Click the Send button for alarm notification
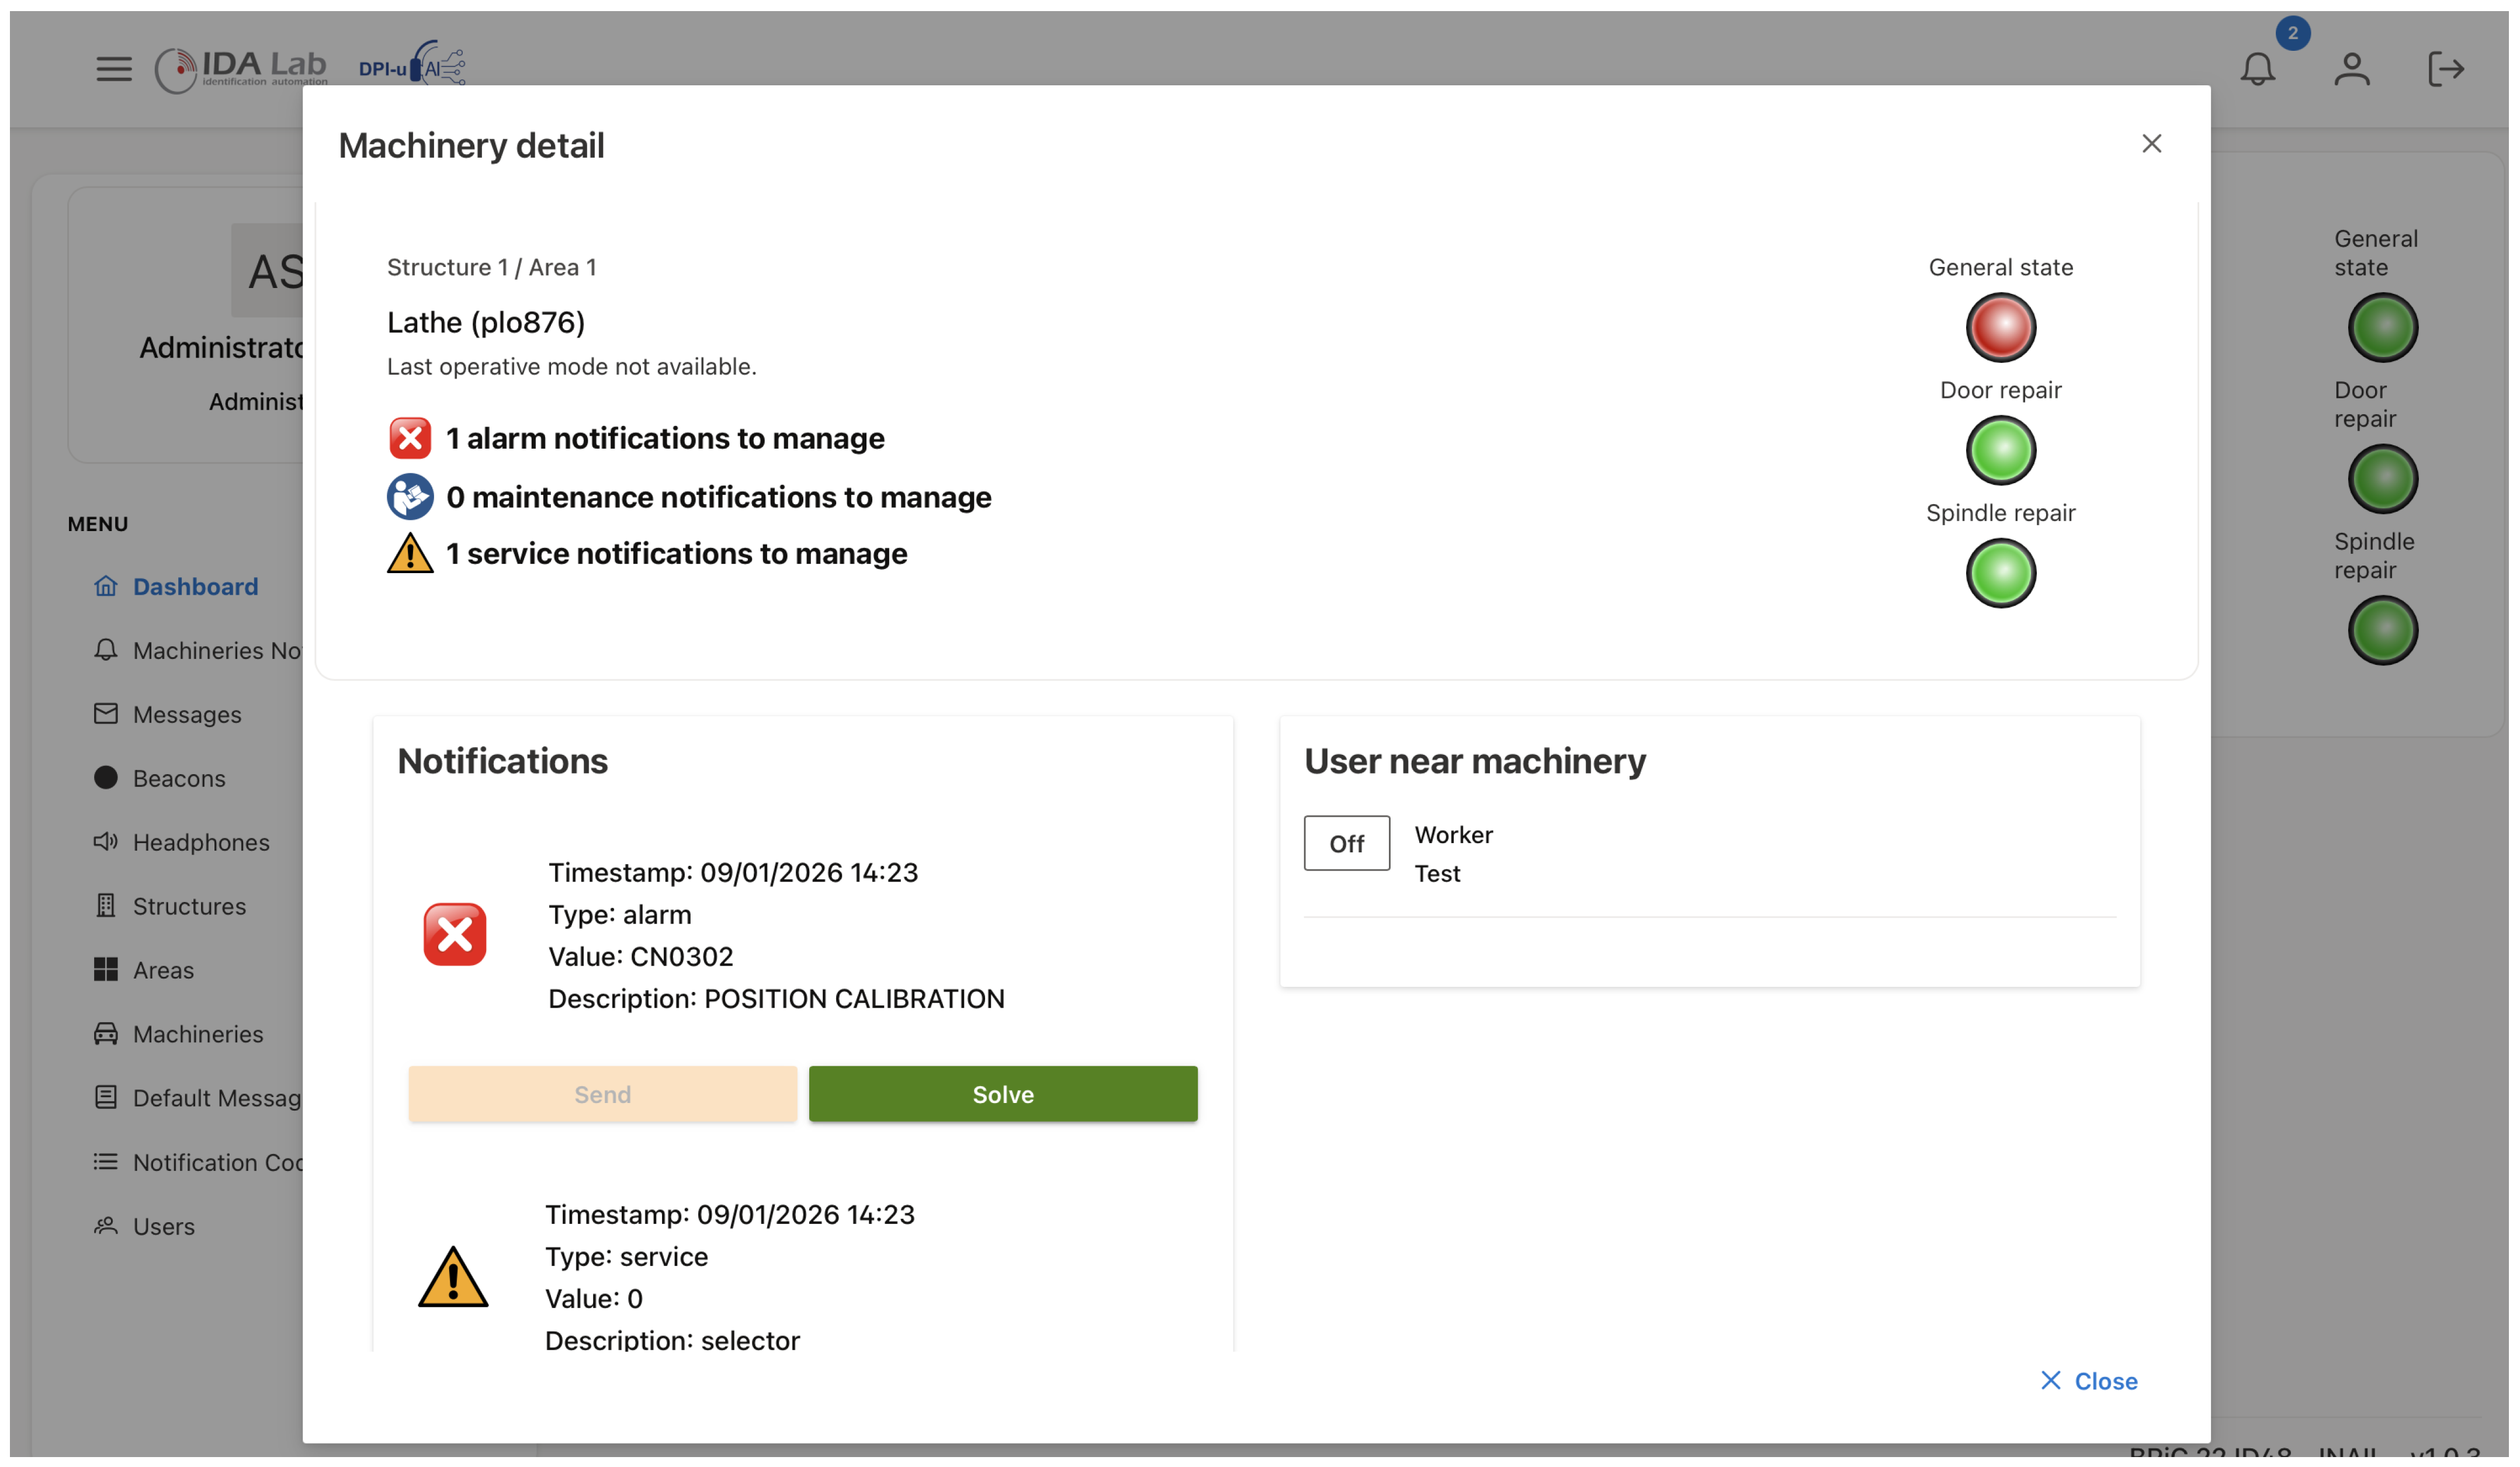Viewport: 2520px width, 1467px height. [x=602, y=1094]
